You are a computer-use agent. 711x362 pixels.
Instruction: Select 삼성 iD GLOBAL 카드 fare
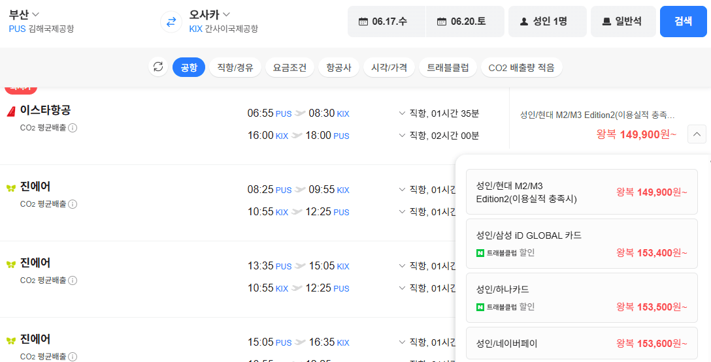582,243
